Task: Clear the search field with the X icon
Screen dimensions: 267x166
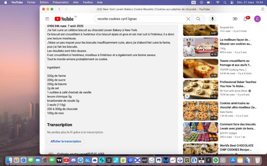Action: (188, 19)
